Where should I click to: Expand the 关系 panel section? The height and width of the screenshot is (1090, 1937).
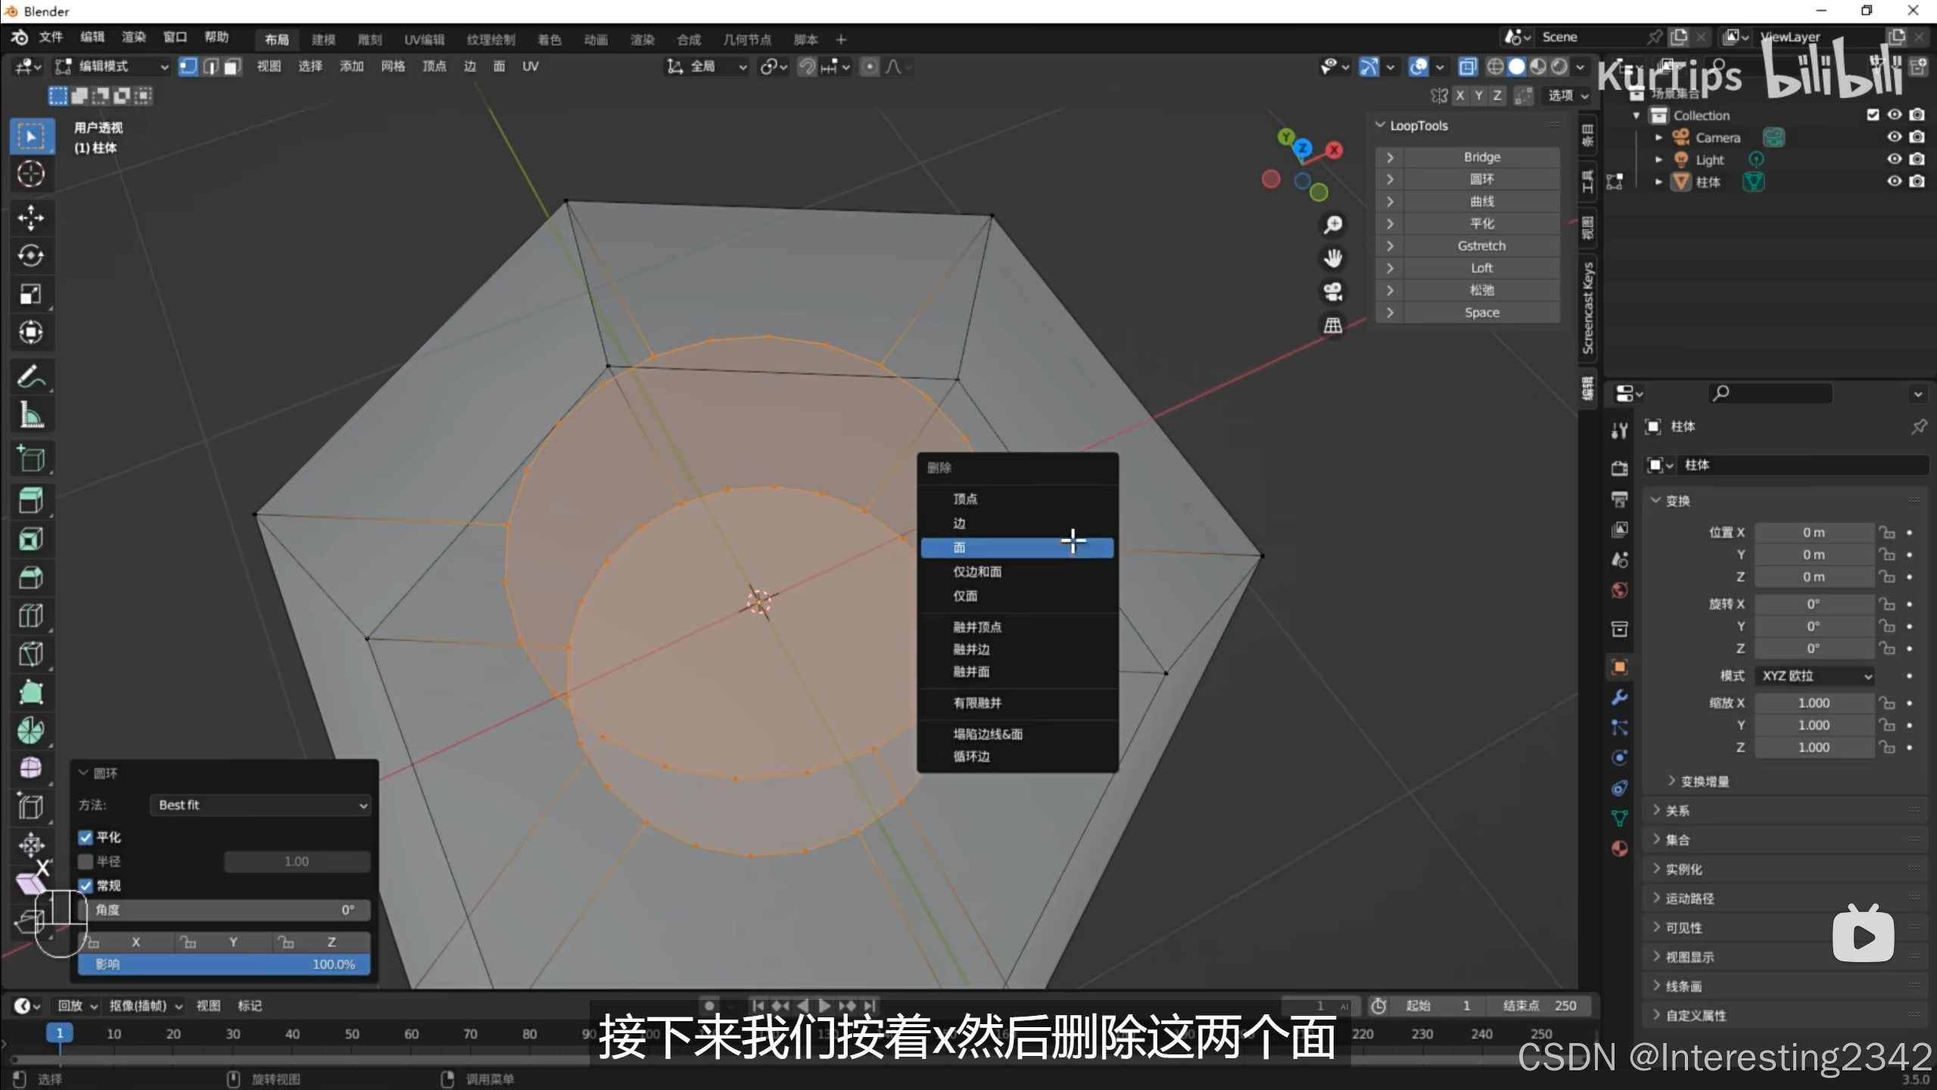point(1677,811)
